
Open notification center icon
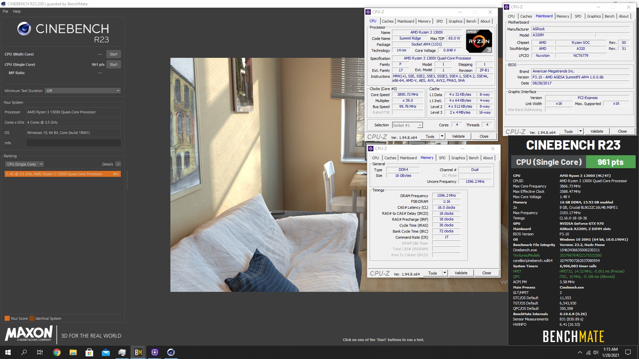pos(628,352)
